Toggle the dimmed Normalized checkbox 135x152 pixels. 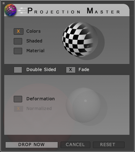coord(19,108)
